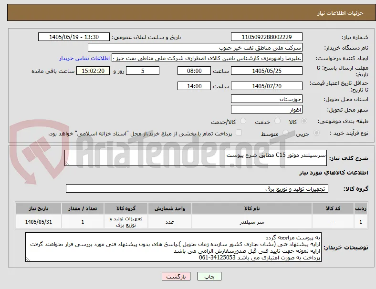Click the ردیف column header
The image size is (376, 289).
pyautogui.click(x=360, y=208)
